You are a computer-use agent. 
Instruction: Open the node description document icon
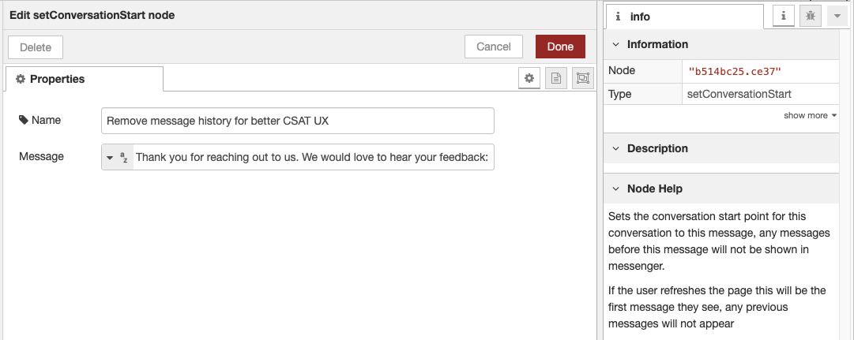(556, 78)
